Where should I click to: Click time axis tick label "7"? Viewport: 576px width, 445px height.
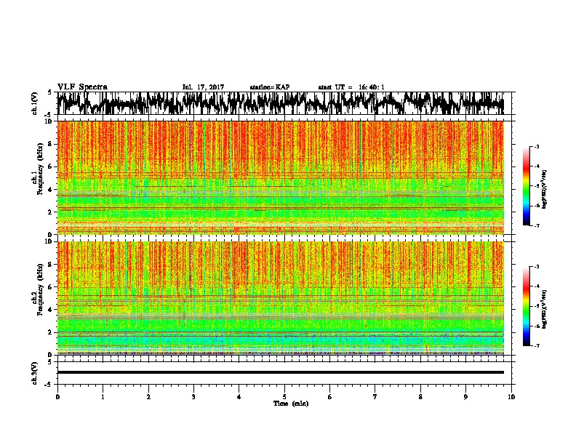click(375, 397)
